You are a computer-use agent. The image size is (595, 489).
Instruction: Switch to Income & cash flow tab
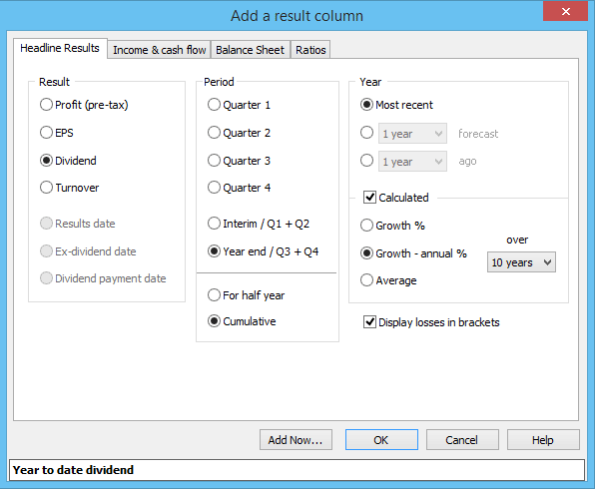point(160,50)
